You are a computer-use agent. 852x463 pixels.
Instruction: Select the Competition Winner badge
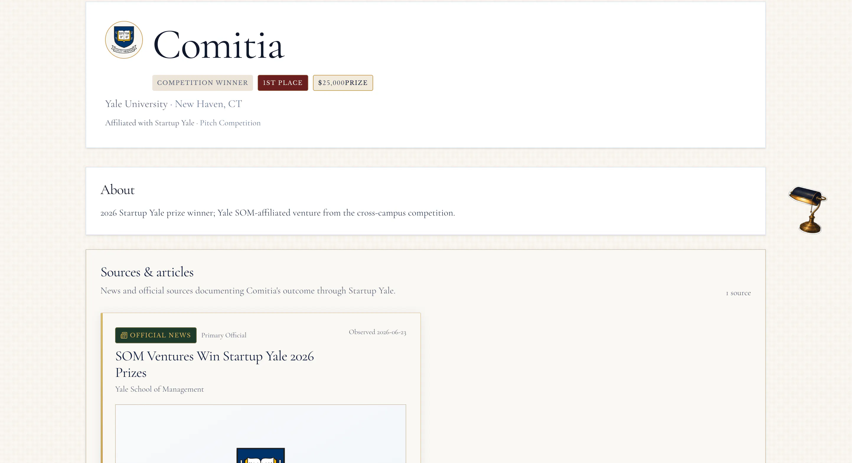(x=203, y=83)
